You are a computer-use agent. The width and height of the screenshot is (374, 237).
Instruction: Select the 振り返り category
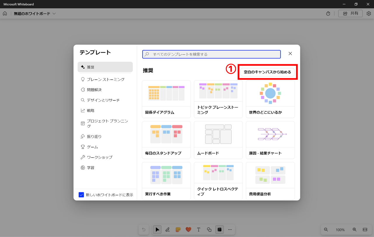pyautogui.click(x=105, y=137)
